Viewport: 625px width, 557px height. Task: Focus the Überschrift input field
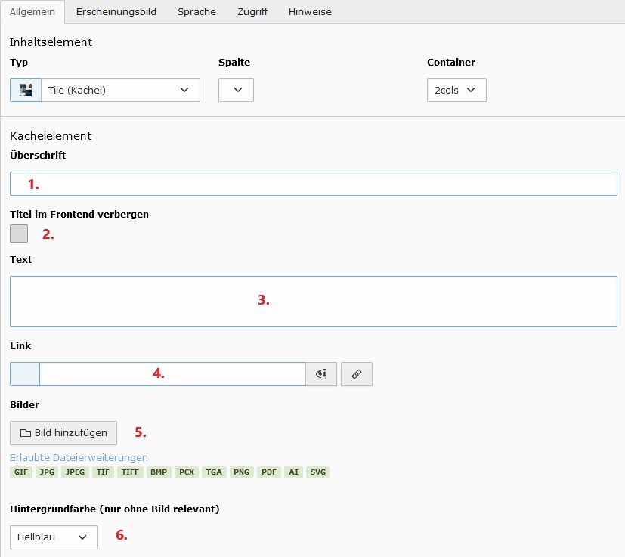click(314, 184)
